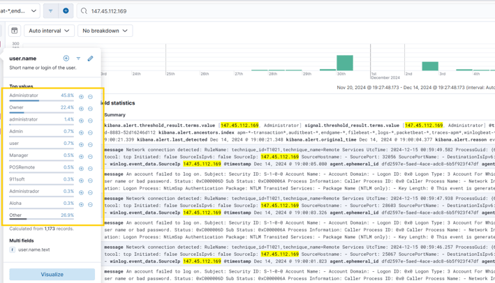
Task: Filter for user.name field exists
Action: tap(78, 59)
